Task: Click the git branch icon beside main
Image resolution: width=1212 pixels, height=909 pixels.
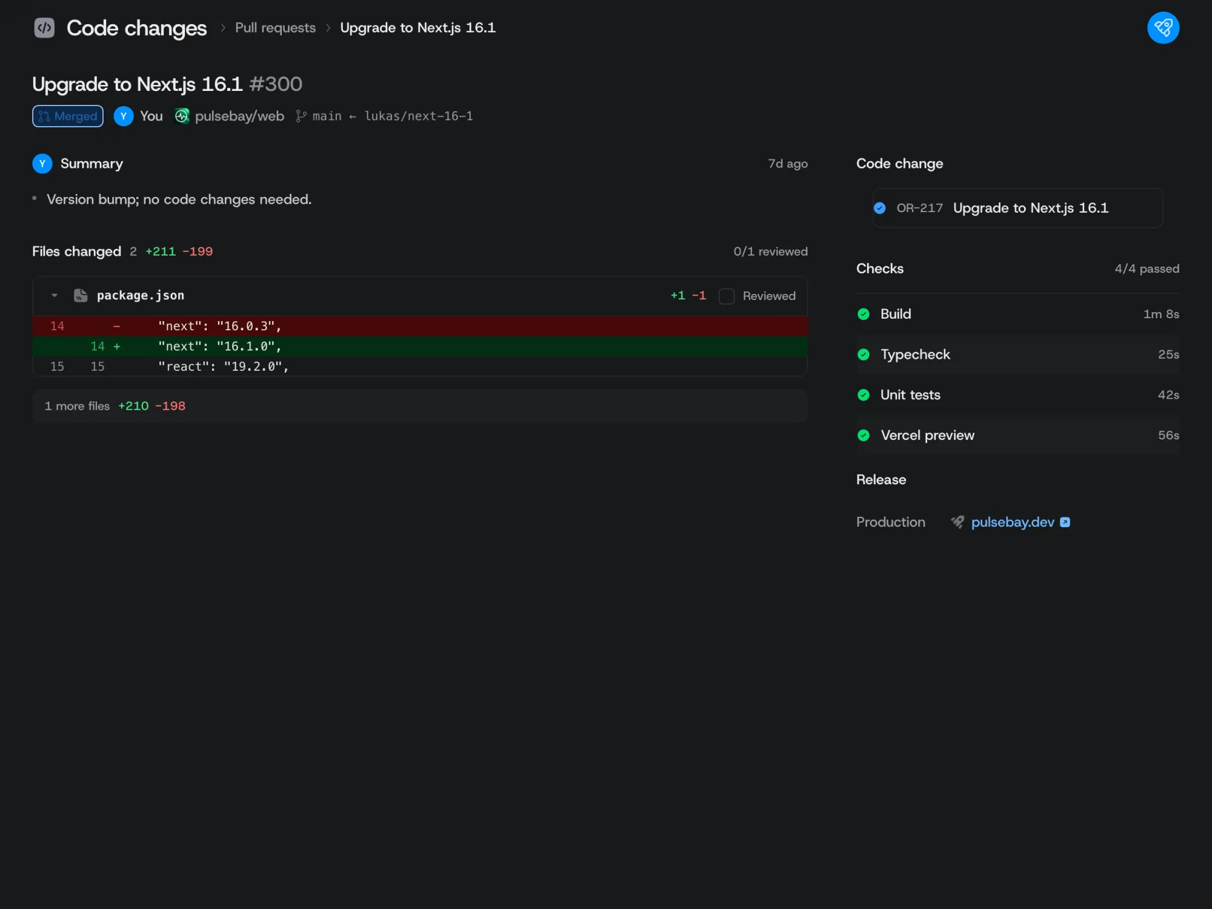Action: tap(301, 116)
